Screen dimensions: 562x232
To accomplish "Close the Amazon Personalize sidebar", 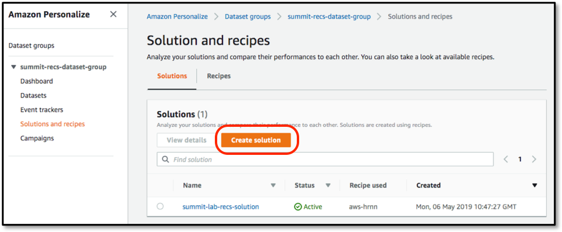I will 113,15.
